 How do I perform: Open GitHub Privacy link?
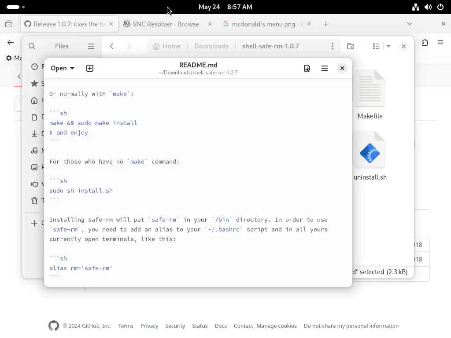pyautogui.click(x=149, y=326)
